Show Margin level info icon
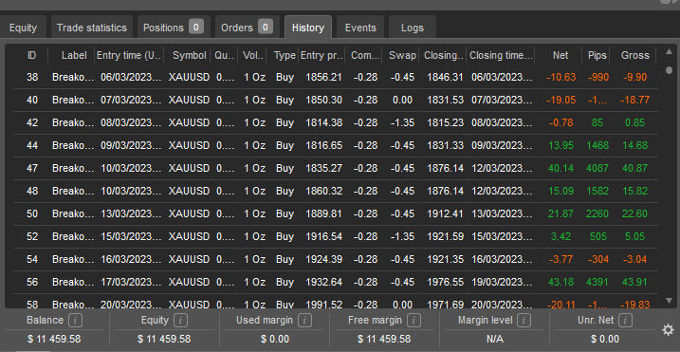 coord(524,321)
